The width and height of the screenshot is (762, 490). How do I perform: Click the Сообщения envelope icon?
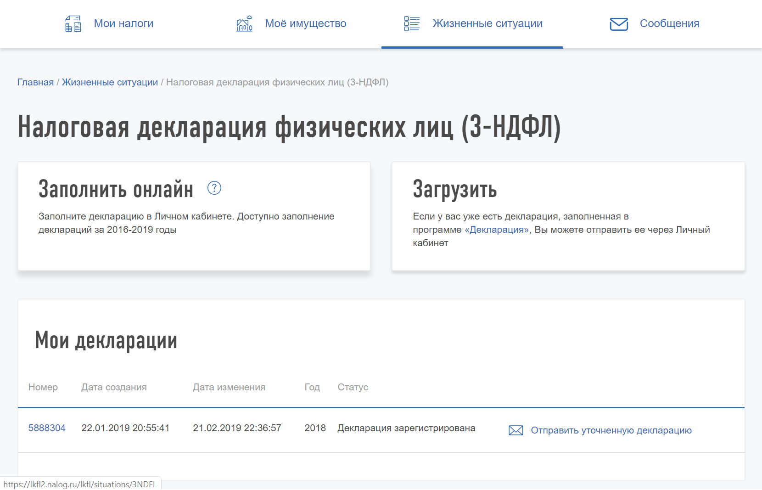(x=619, y=24)
